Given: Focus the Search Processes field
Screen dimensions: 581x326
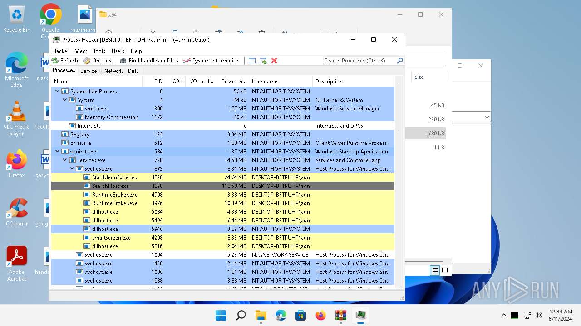Looking at the screenshot, I should tap(359, 61).
